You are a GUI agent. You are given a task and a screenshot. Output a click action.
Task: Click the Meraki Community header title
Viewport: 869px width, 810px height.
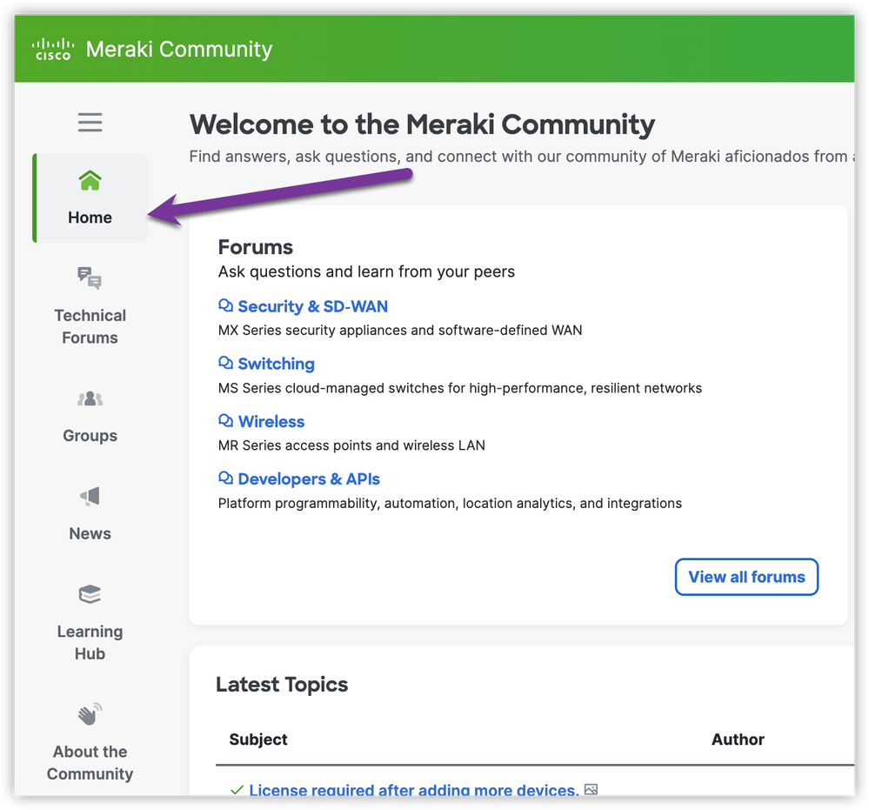pos(179,50)
